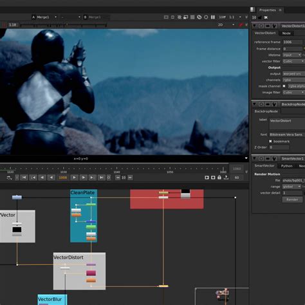305x305 pixels.
Task: Collapse the BackdropNode properties panel
Action: 254,104
